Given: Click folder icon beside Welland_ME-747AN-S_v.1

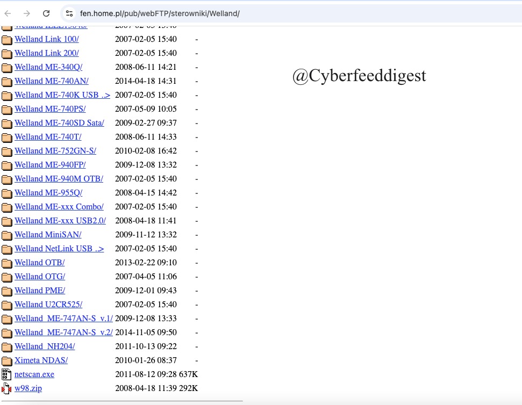Looking at the screenshot, I should point(6,319).
